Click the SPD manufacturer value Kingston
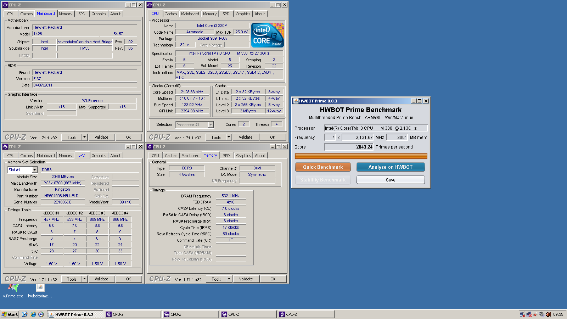 click(x=62, y=189)
